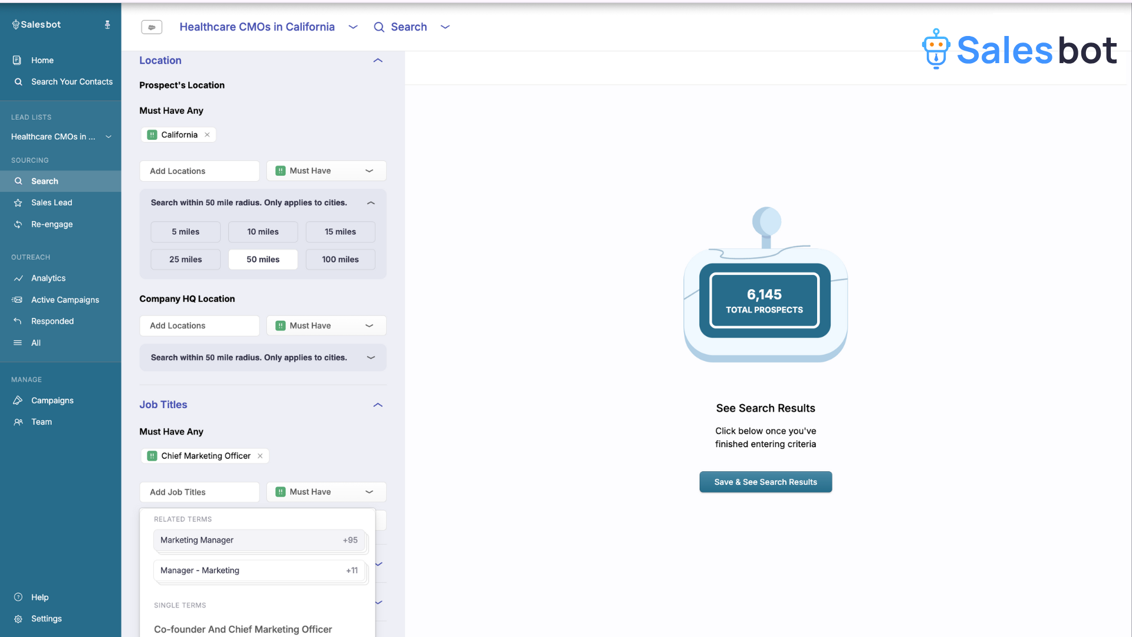1132x637 pixels.
Task: Click the Active Campaigns mail icon
Action: click(x=18, y=300)
